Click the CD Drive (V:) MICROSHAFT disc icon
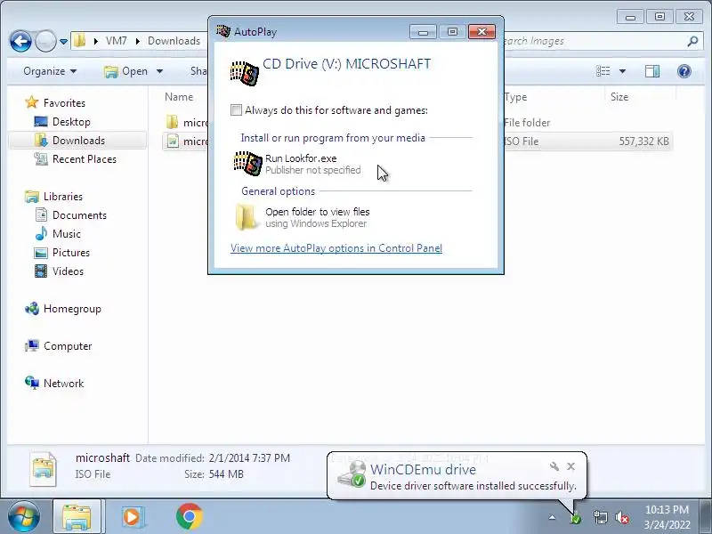Viewport: 712px width, 534px height. coord(245,73)
